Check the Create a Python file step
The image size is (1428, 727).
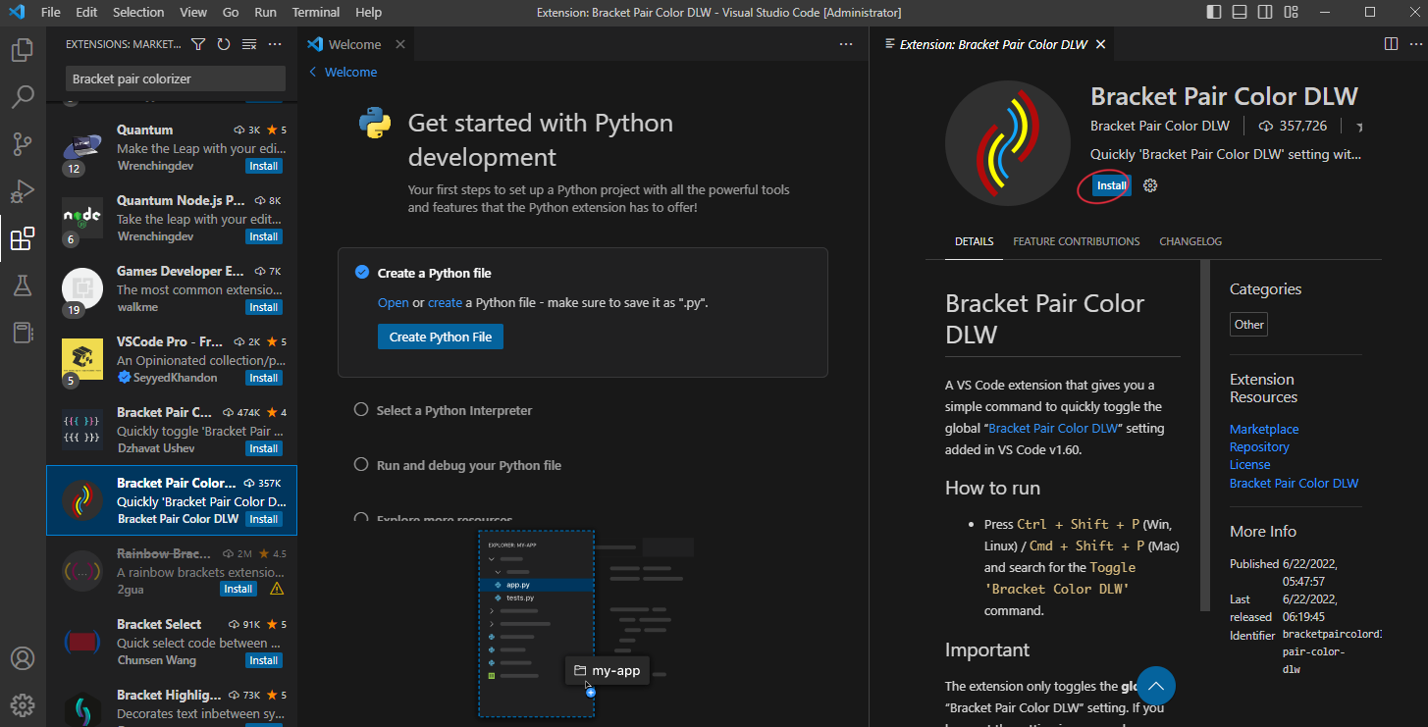point(362,273)
